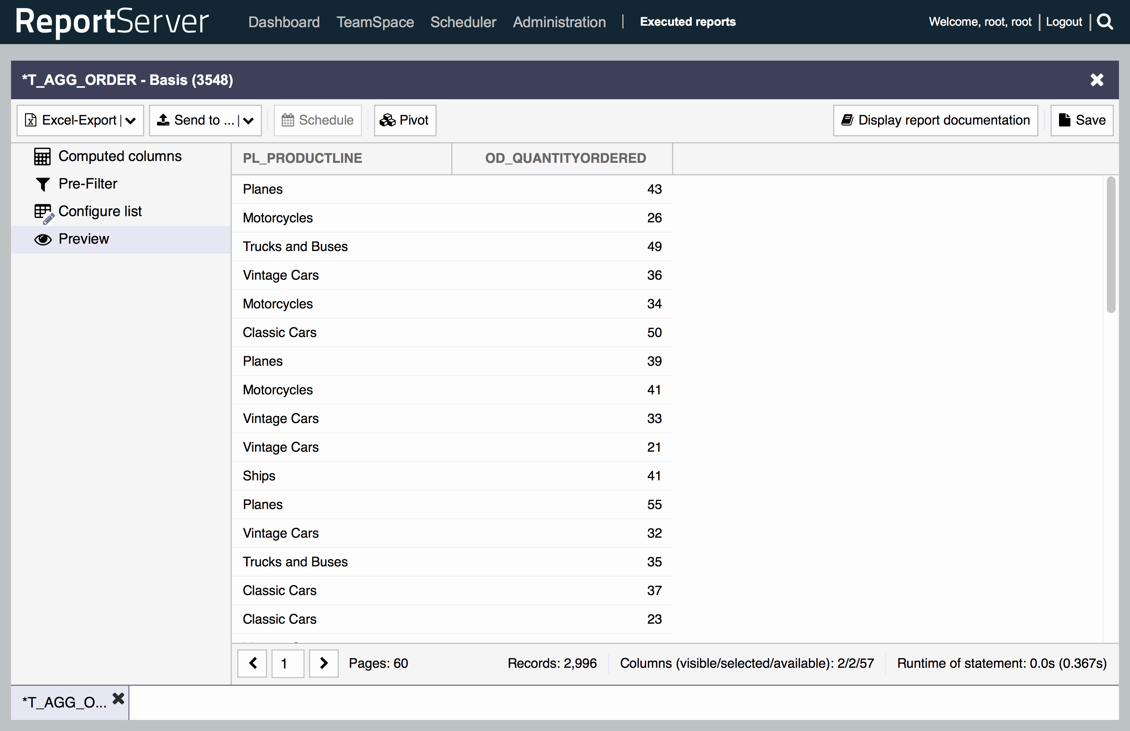Open the Excel-Export dropdown arrow

132,121
